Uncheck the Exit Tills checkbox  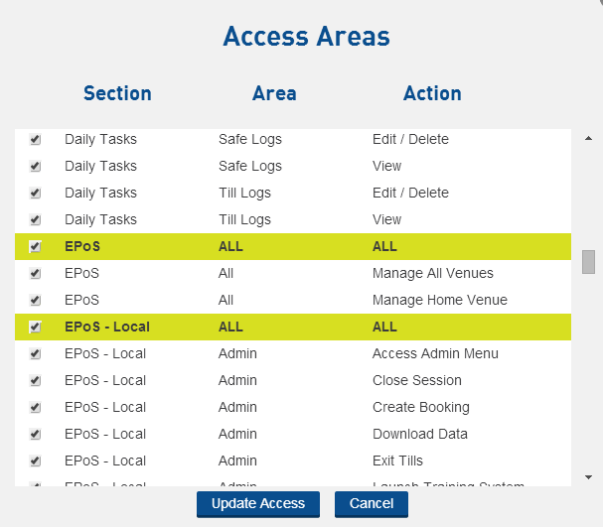tap(36, 461)
